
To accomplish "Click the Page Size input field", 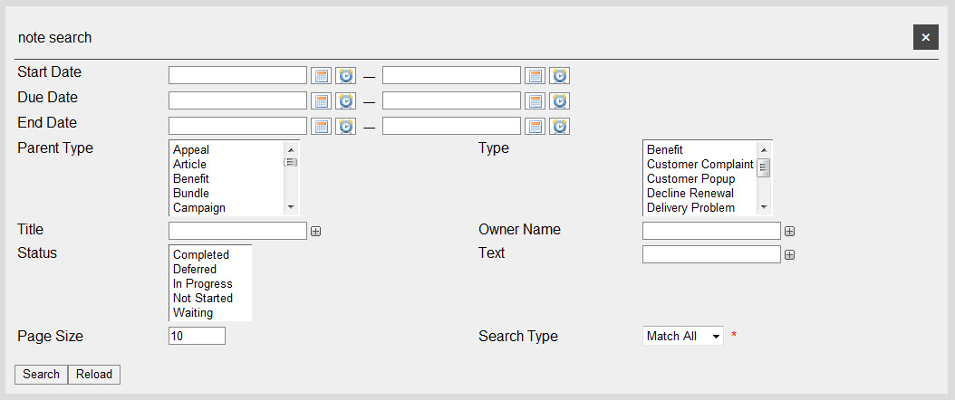I will (x=197, y=336).
